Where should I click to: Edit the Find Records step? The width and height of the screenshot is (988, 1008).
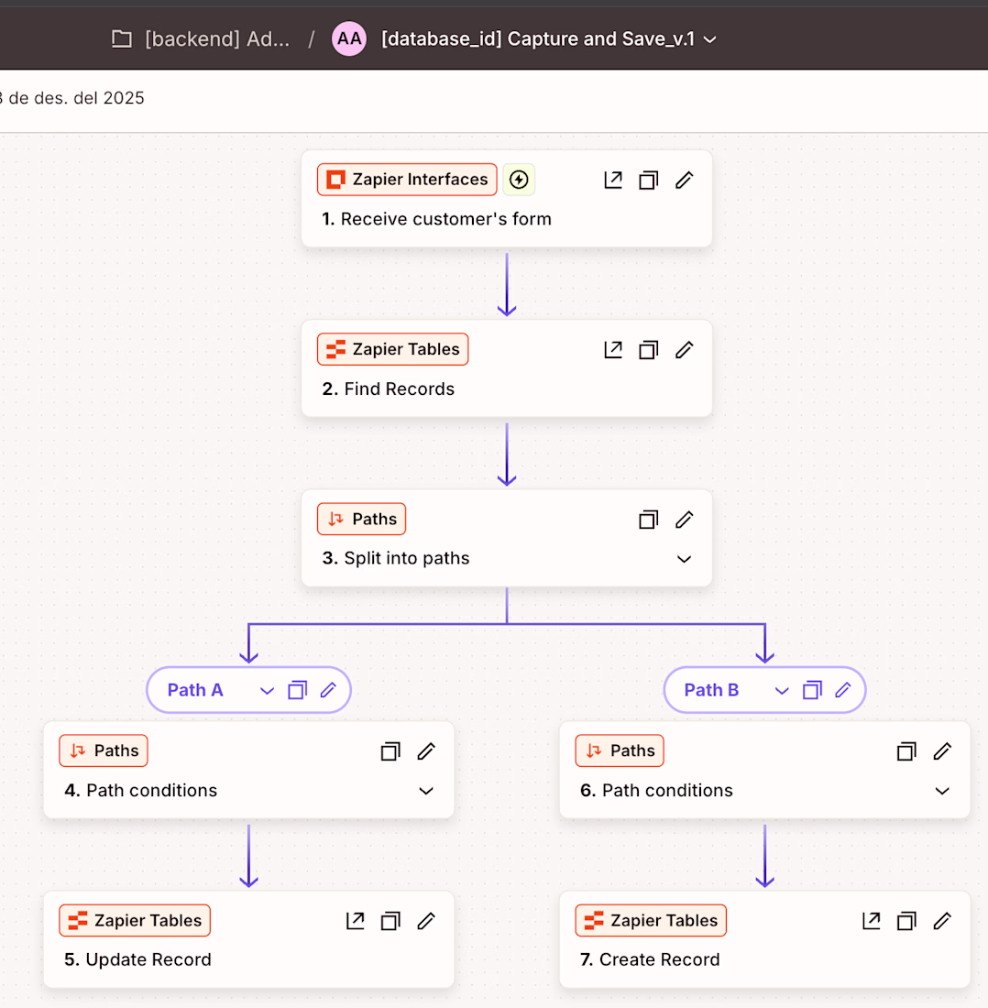[684, 349]
